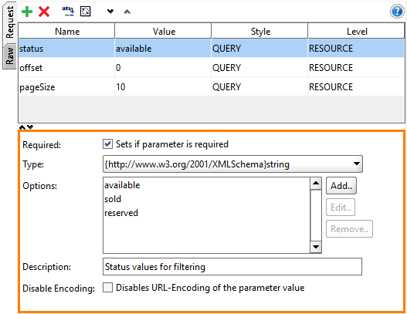Select the 'sold' option in Options list

(113, 199)
